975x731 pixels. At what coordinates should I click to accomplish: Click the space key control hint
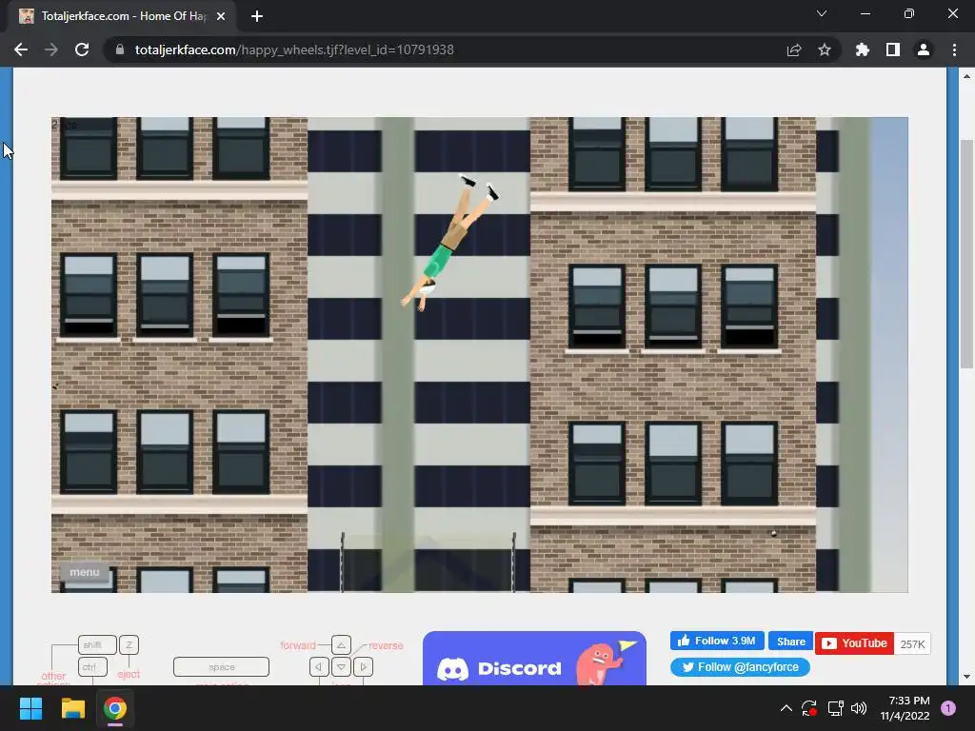pyautogui.click(x=221, y=667)
